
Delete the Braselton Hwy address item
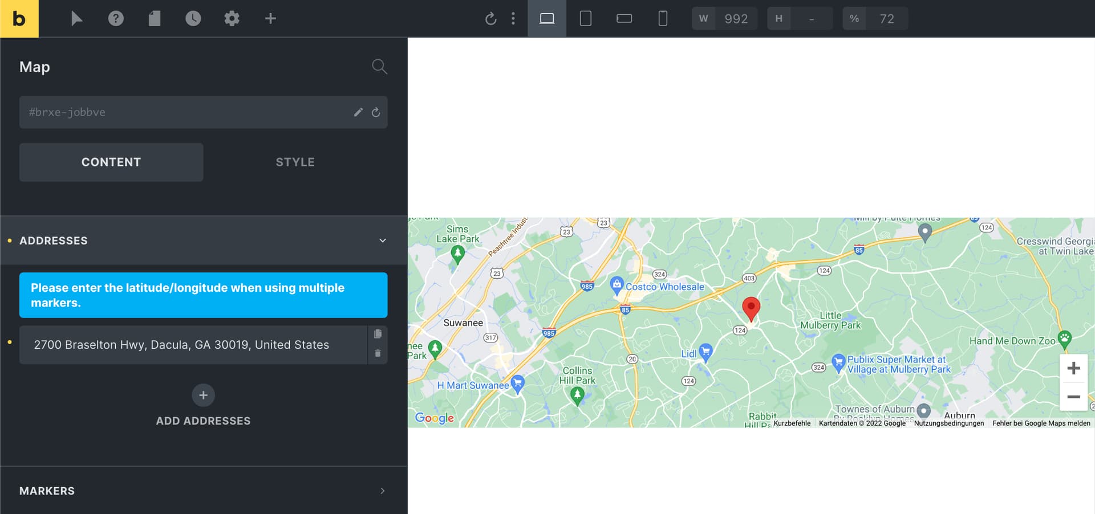click(x=378, y=353)
